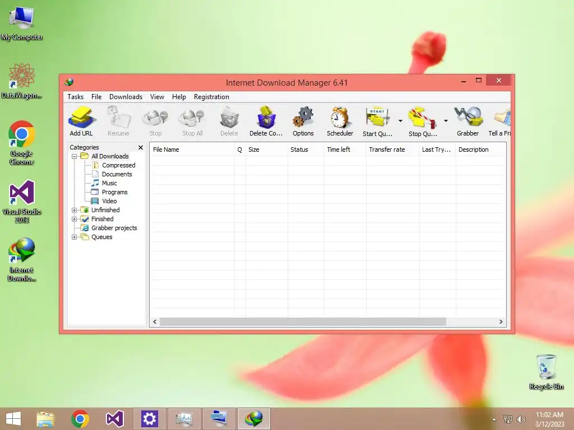
Task: Open Start Queue dropdown arrow
Action: point(400,121)
